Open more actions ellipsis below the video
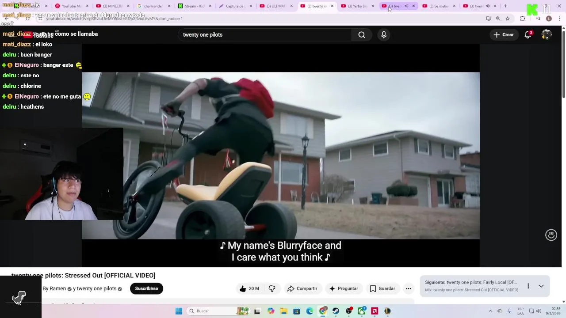This screenshot has width=566, height=318. [x=409, y=288]
